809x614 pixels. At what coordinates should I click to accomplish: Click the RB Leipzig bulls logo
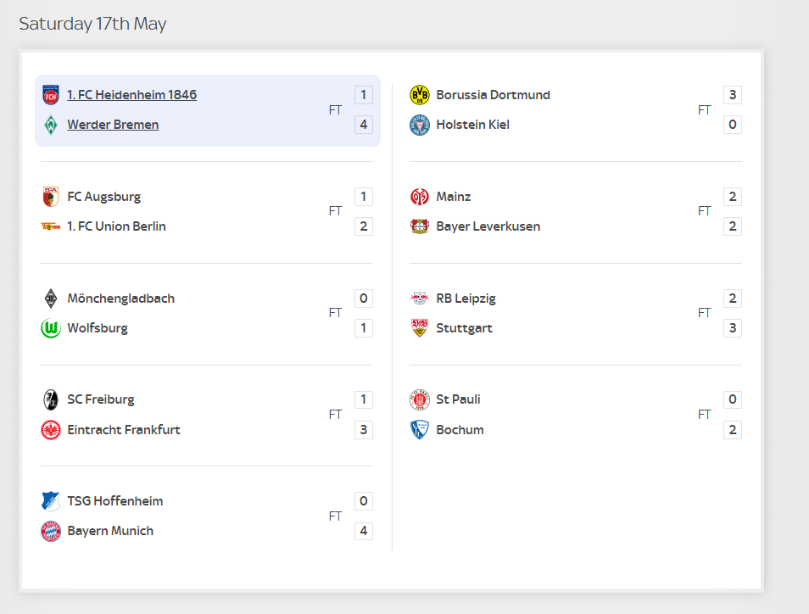pos(420,299)
